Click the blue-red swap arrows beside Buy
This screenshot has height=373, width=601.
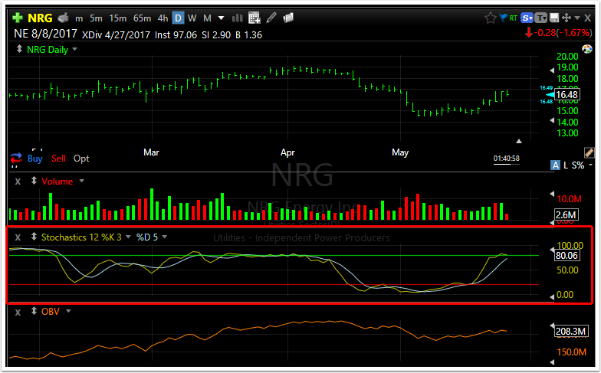point(16,158)
